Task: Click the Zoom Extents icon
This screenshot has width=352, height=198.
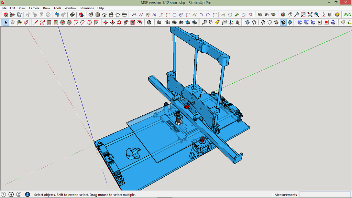Action: click(x=310, y=15)
